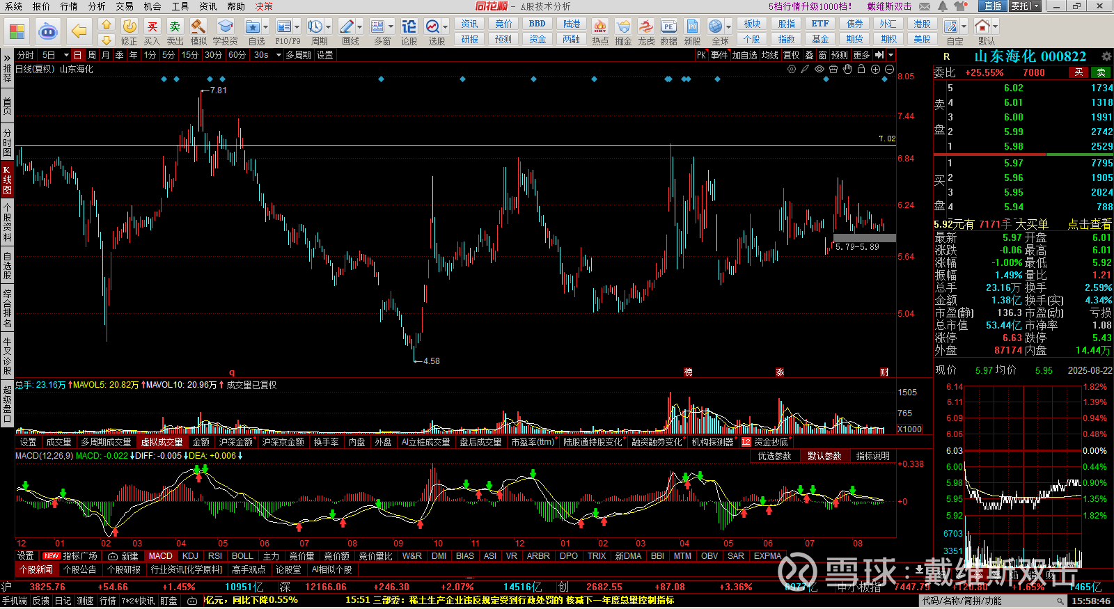Toggle 均线 moving averages display
1114x609 pixels.
coord(769,55)
